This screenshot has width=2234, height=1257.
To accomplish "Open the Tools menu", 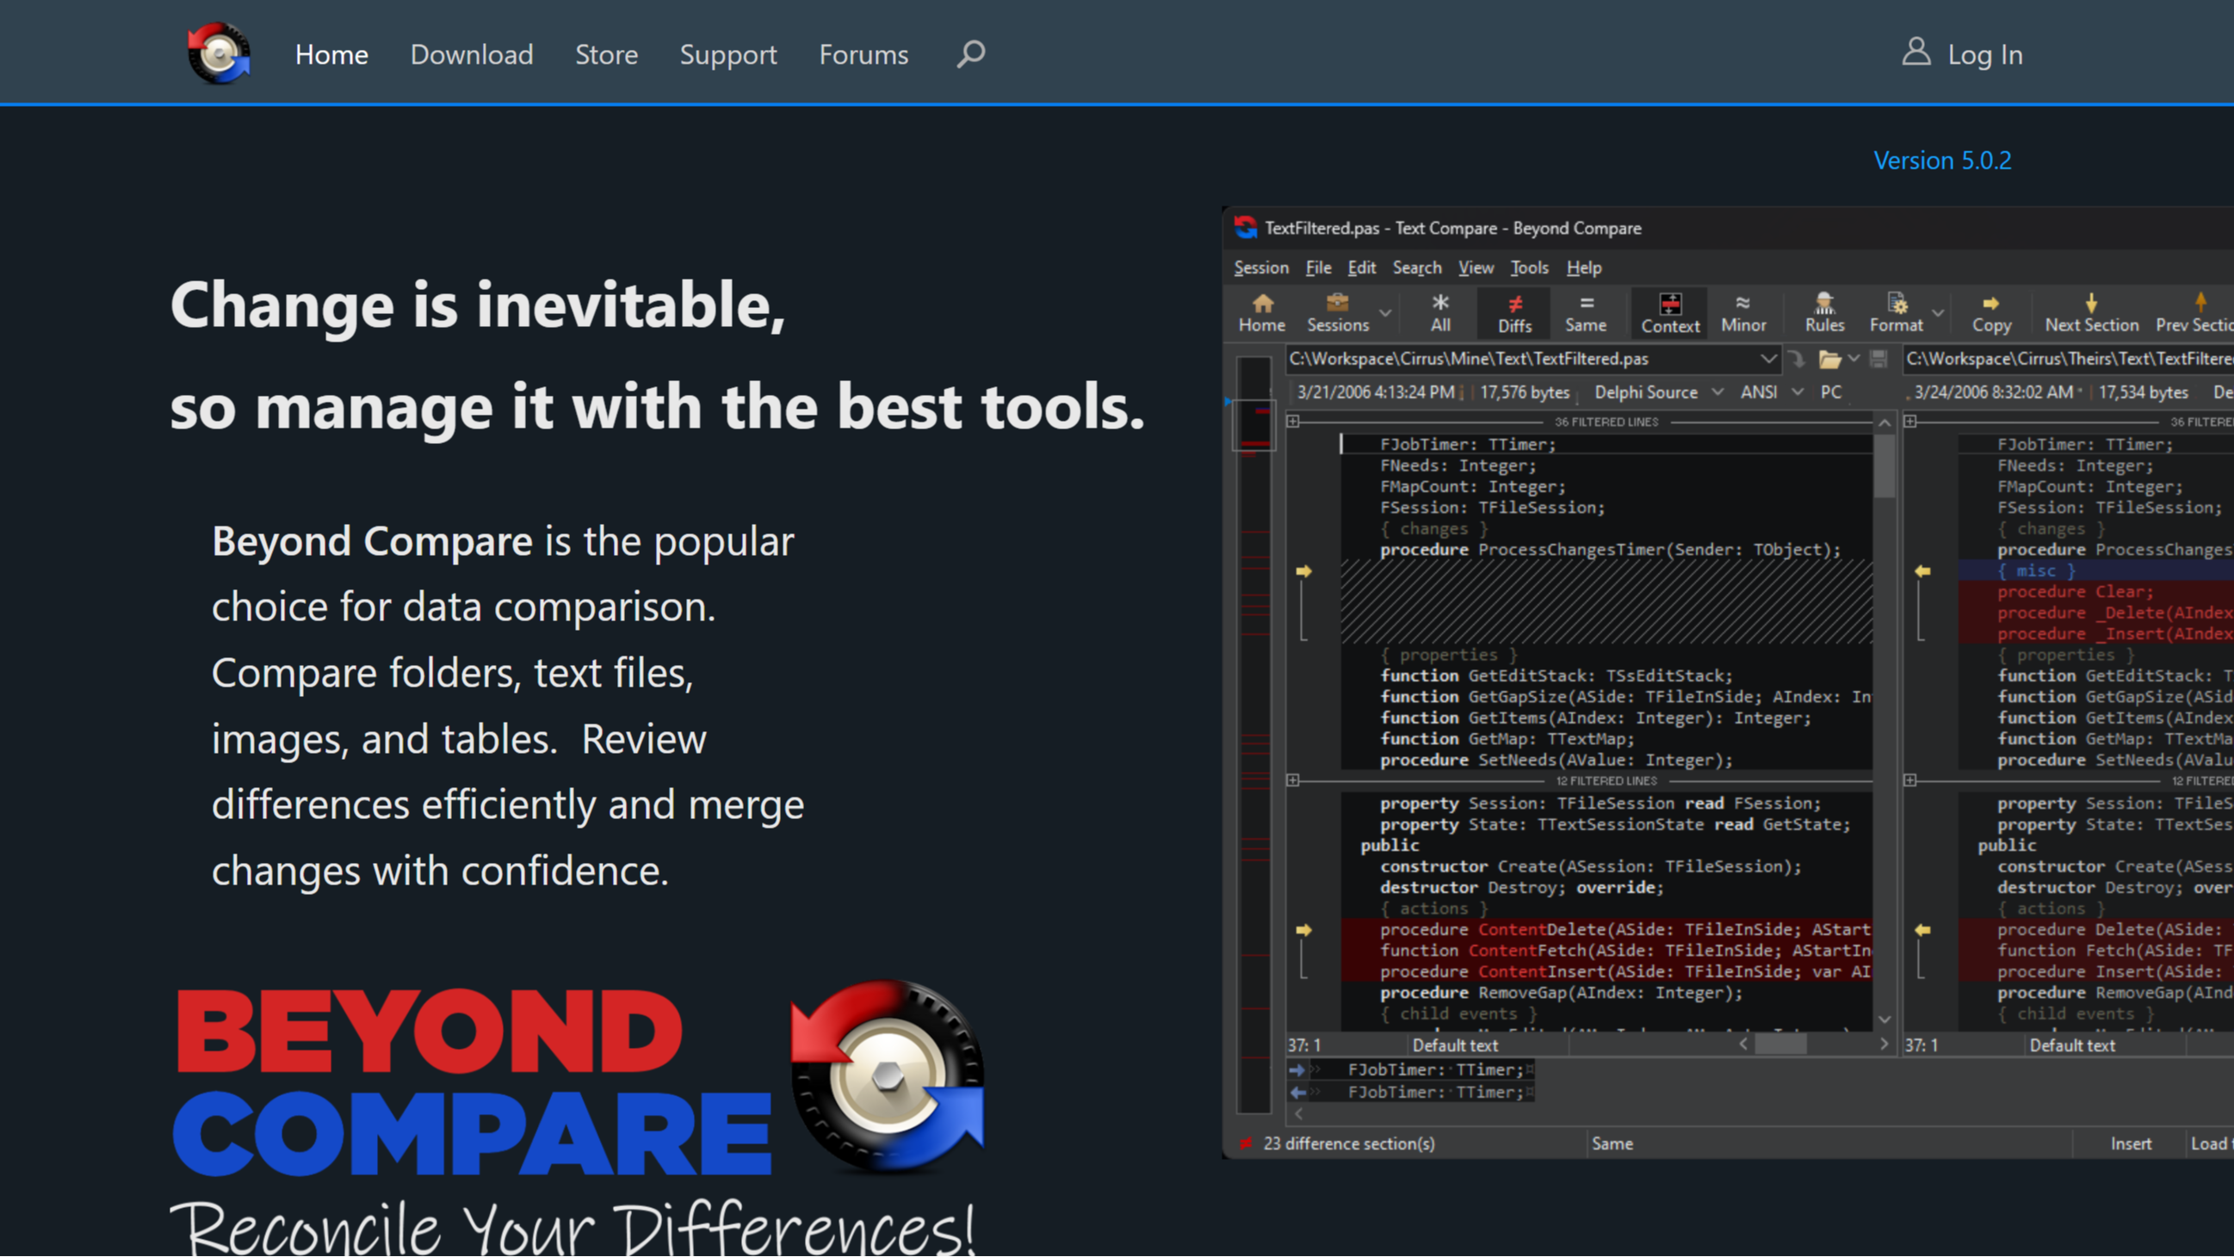I will click(1529, 268).
